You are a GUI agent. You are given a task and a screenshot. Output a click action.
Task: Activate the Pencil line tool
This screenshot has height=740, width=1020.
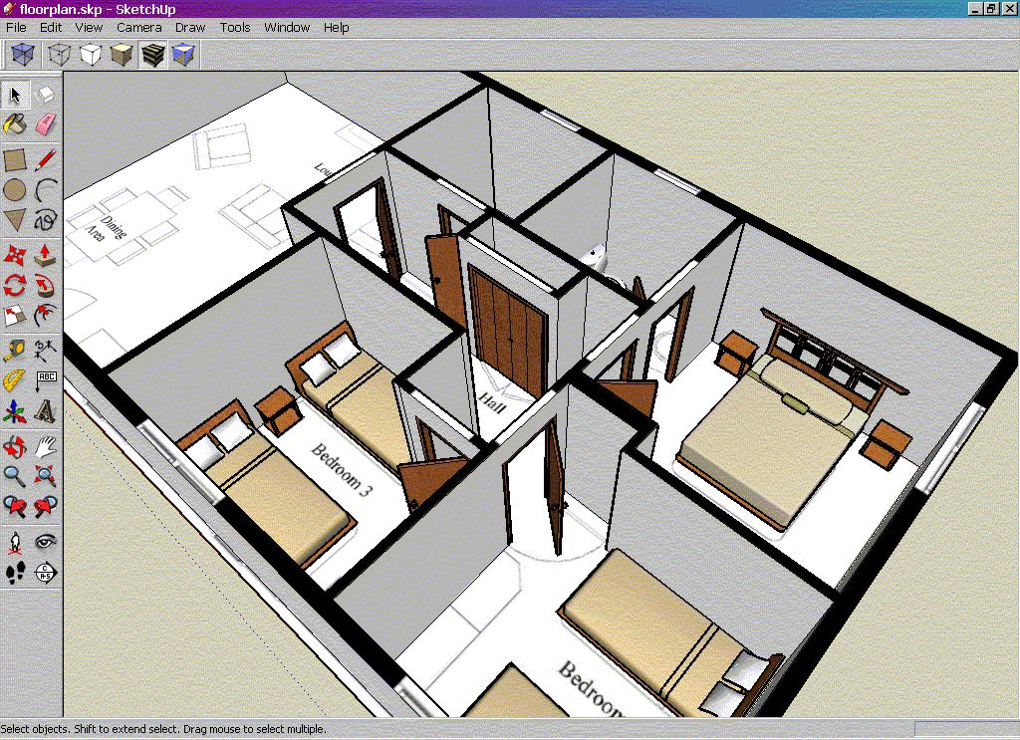click(x=46, y=159)
